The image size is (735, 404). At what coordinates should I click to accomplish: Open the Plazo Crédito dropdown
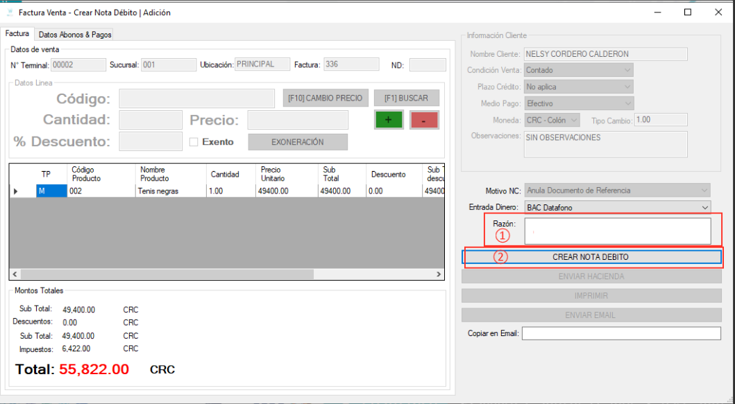click(578, 87)
